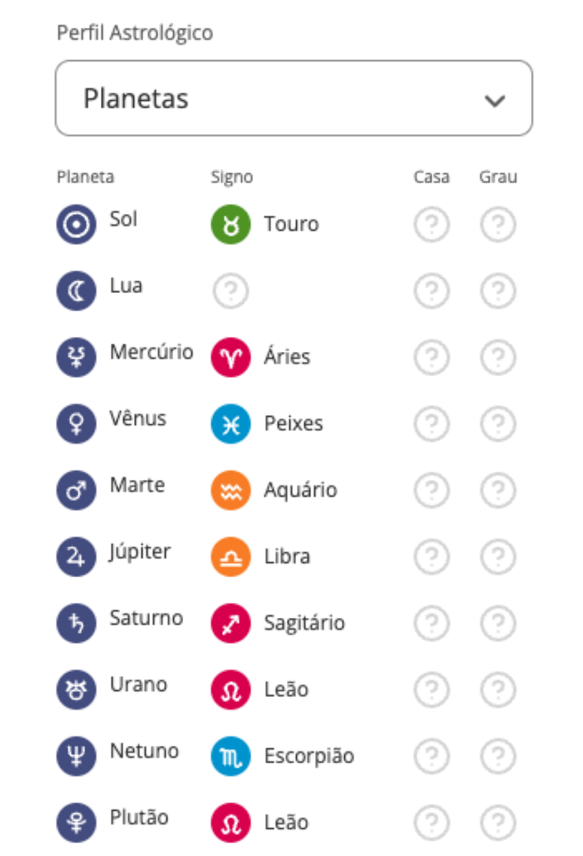Click the unknown sign question mark for Lua
Viewport: 583px width, 856px height.
point(230,292)
